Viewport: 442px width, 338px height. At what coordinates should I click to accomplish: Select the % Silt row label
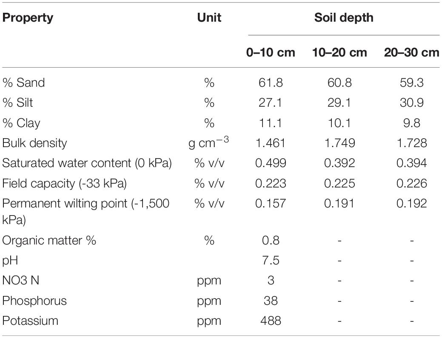(18, 102)
